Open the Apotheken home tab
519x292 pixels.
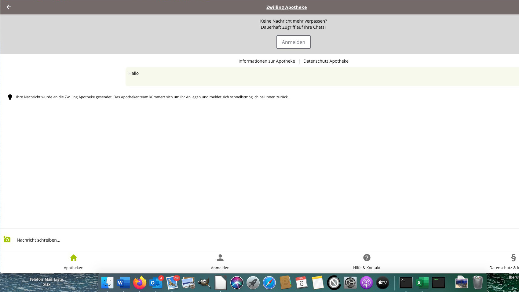click(x=73, y=261)
